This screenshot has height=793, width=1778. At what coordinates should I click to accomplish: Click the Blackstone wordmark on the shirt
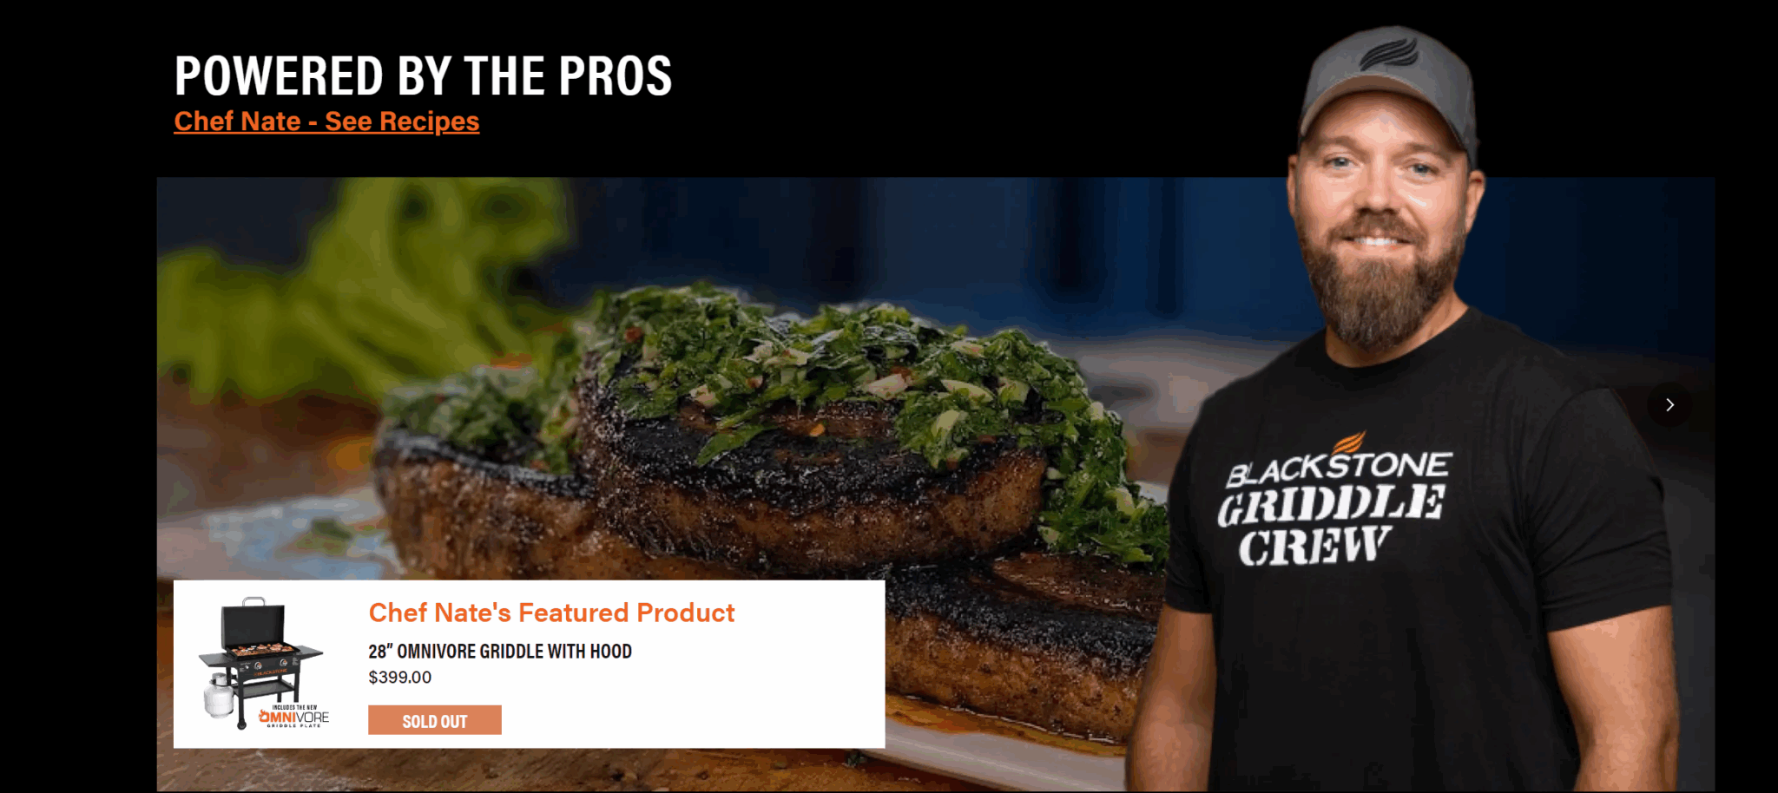1338,469
